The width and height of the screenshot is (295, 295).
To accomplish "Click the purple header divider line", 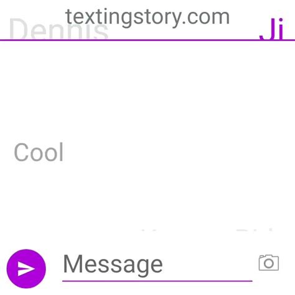I will 147,40.
